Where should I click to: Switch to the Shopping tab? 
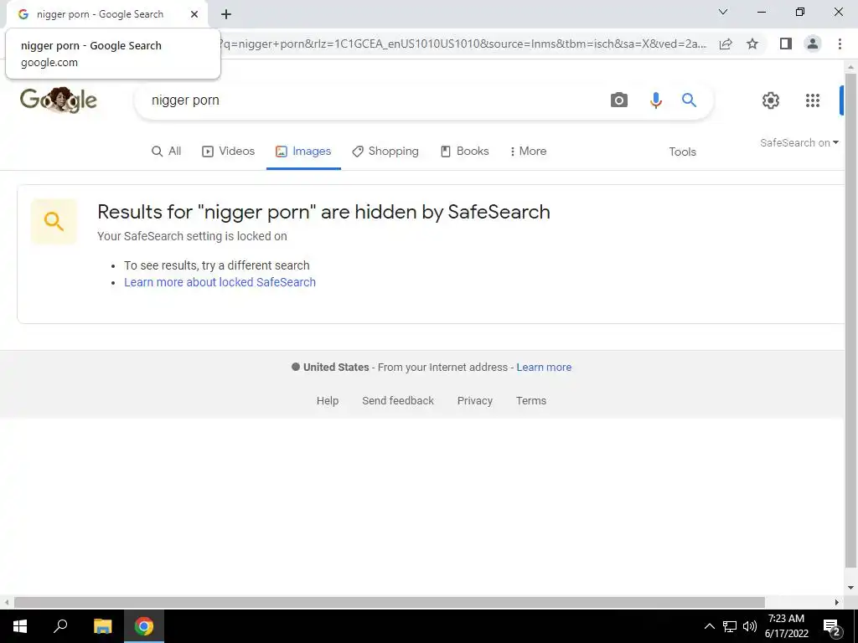pos(385,152)
